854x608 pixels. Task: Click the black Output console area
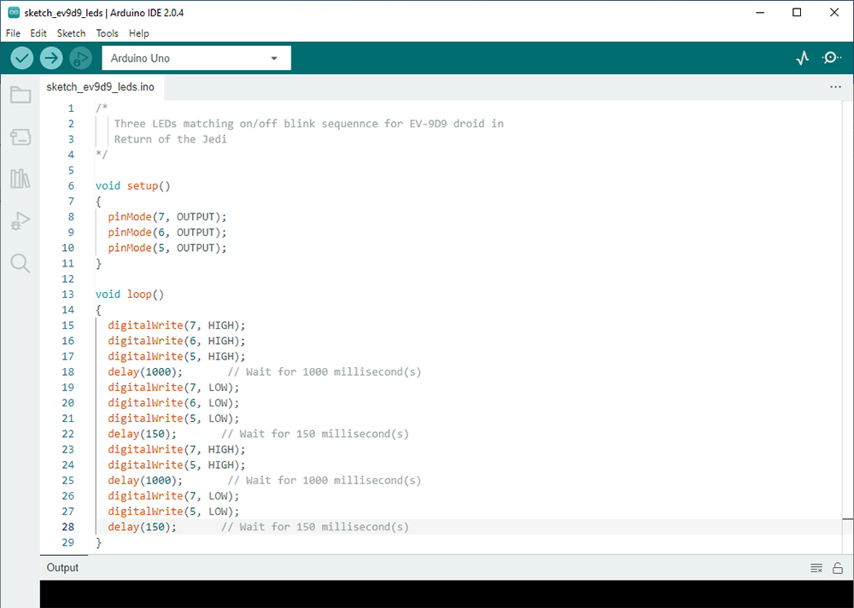point(447,593)
